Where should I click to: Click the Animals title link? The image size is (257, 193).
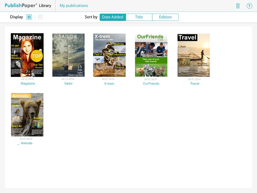26,143
